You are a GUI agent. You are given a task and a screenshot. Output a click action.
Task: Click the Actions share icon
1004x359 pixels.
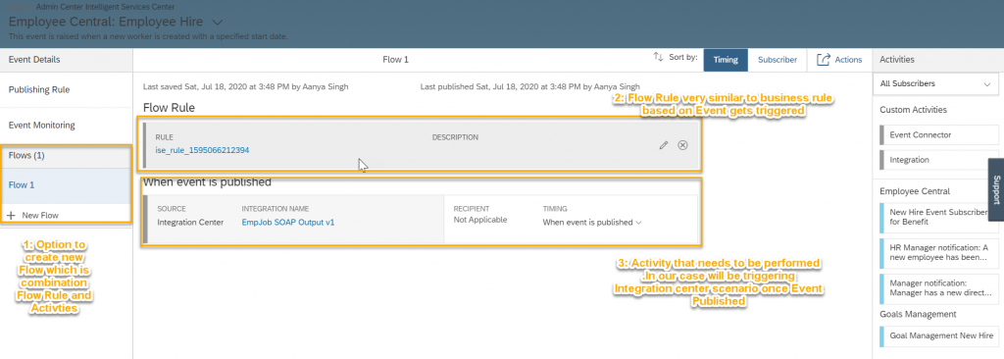(824, 60)
